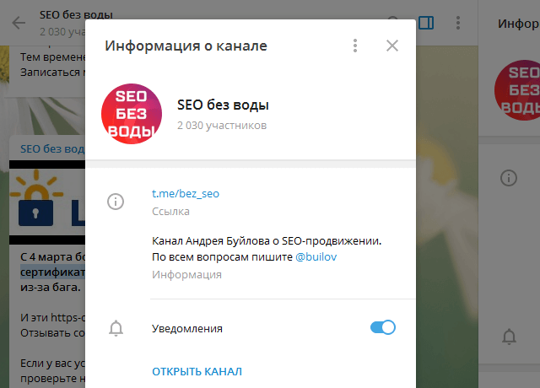Go back using the arrow in chat header
Viewport: 540px width, 388px height.
19,23
